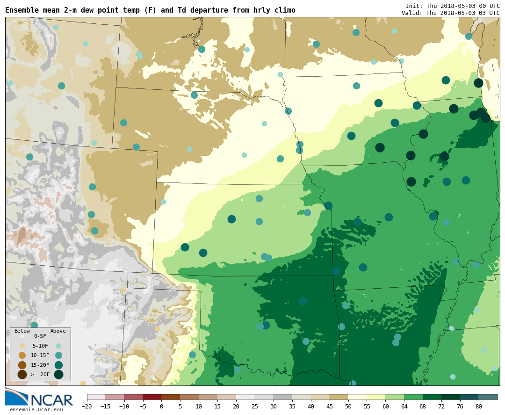Select dark red swatch between -5 and 0
This screenshot has height=415, width=505.
tap(152, 397)
